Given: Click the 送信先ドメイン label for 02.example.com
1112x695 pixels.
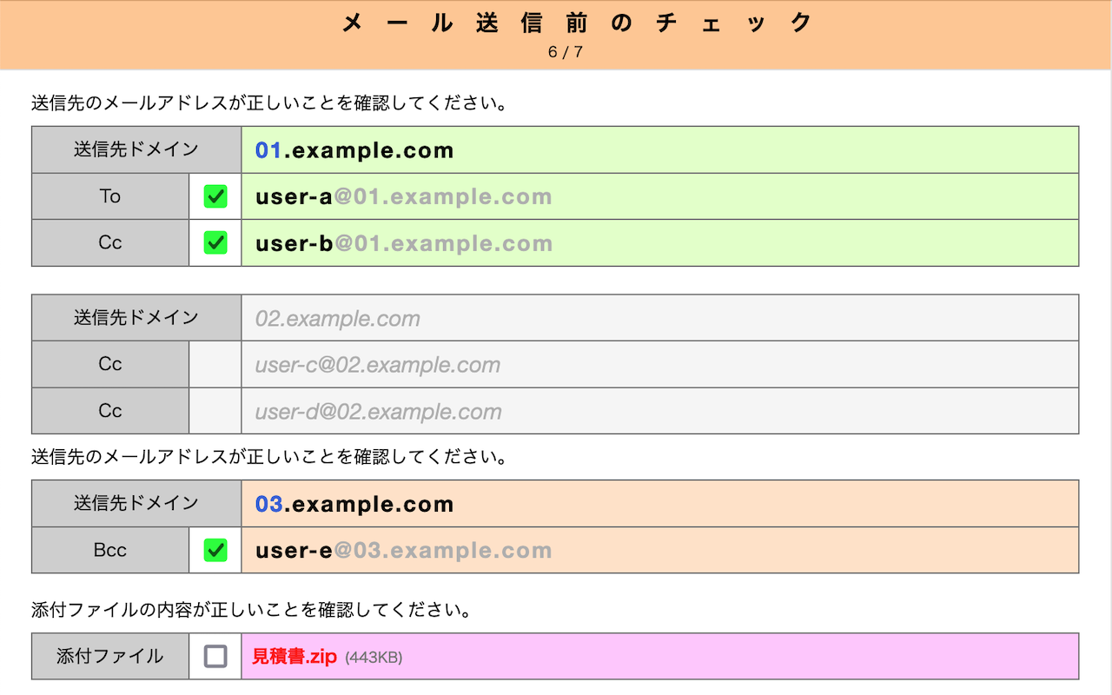Looking at the screenshot, I should 136,318.
